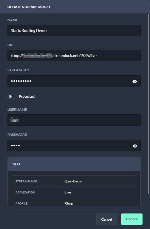Cancel the stream target update
Screen dimensions: 150x229
pos(107,219)
